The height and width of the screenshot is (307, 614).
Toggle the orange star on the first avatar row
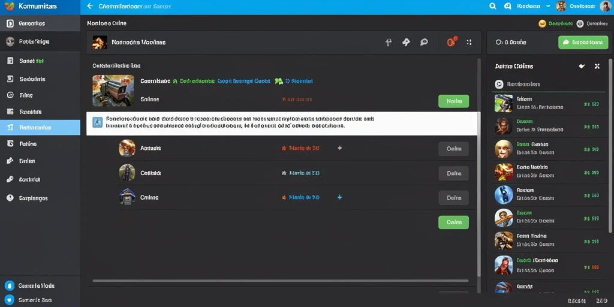click(x=284, y=149)
